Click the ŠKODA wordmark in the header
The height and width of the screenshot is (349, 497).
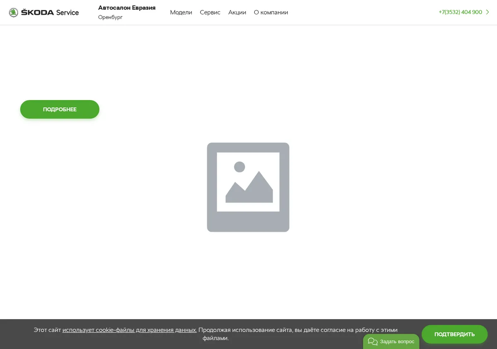[37, 12]
